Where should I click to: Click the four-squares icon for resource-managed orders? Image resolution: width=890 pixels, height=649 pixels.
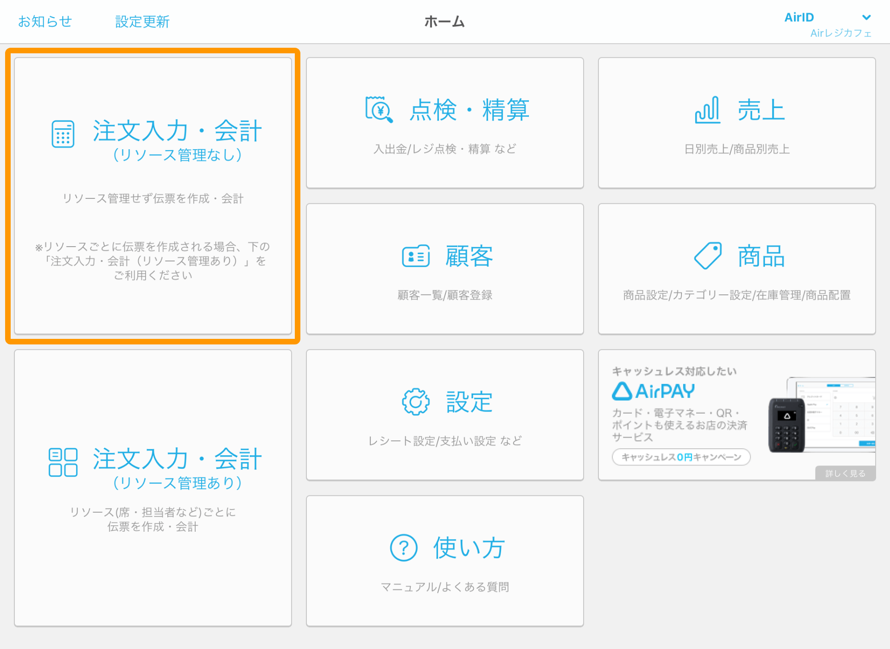point(63,462)
